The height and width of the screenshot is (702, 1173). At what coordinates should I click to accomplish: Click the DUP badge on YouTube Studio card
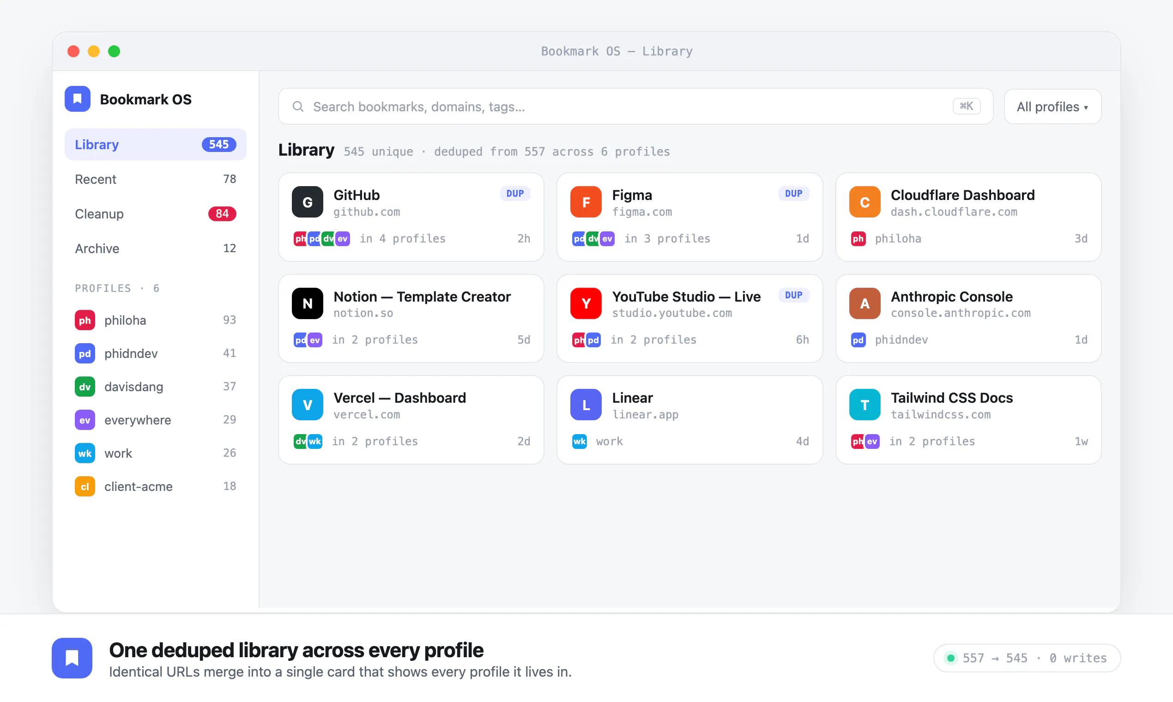(794, 295)
